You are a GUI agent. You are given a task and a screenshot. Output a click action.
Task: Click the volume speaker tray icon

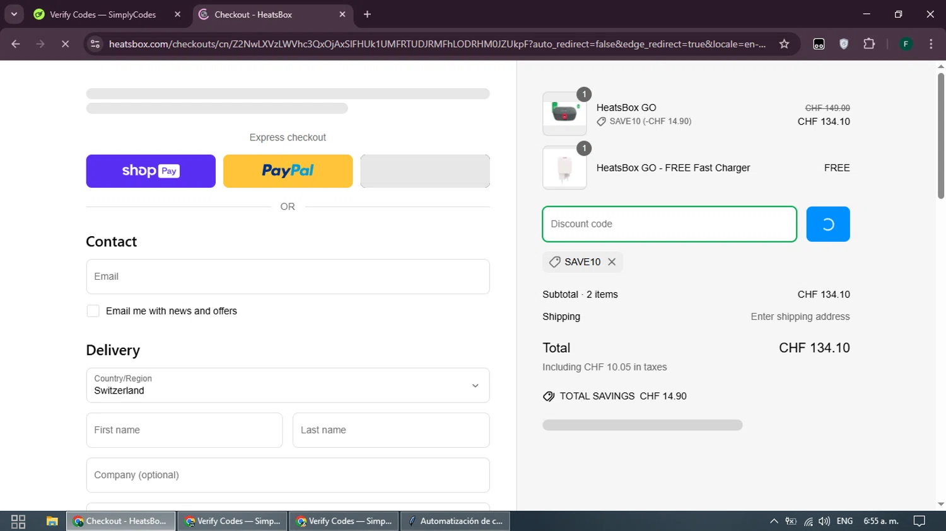tap(824, 522)
